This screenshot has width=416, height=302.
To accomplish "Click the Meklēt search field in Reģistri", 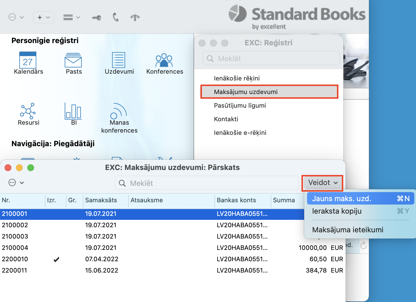I will (x=271, y=59).
